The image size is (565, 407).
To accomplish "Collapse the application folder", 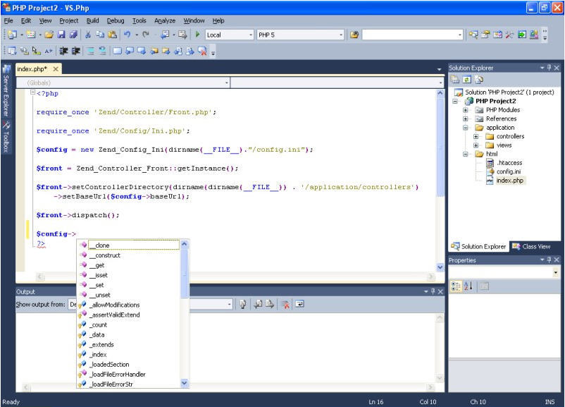I will click(x=466, y=128).
